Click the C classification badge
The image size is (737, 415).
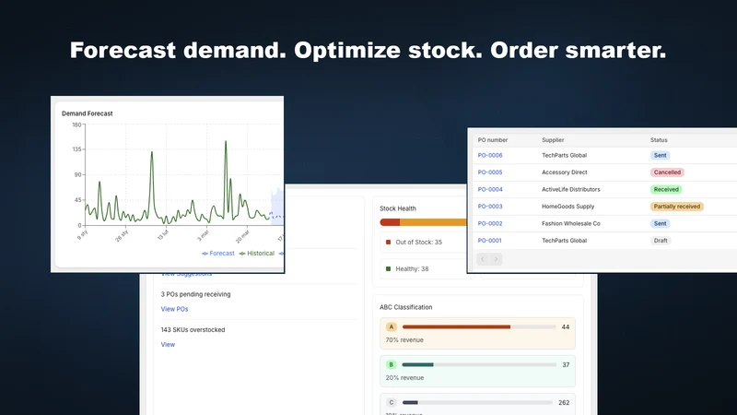tap(391, 402)
